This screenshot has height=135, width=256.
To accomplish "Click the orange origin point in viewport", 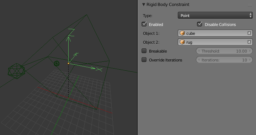I will (x=68, y=64).
